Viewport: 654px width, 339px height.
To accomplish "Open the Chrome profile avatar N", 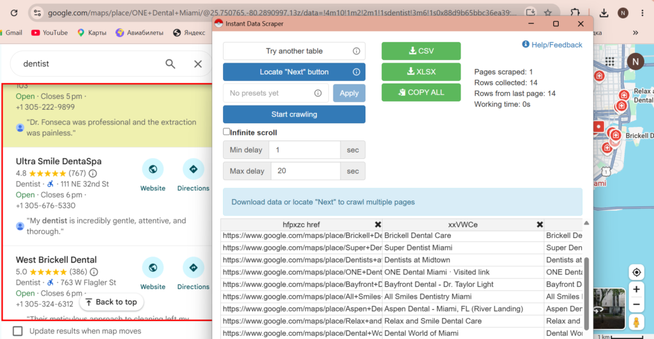I will [x=623, y=13].
